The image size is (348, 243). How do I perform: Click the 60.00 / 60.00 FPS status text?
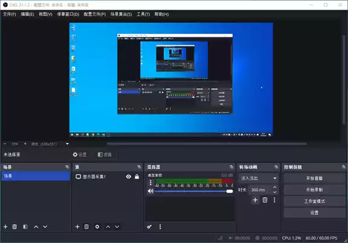[321, 238]
